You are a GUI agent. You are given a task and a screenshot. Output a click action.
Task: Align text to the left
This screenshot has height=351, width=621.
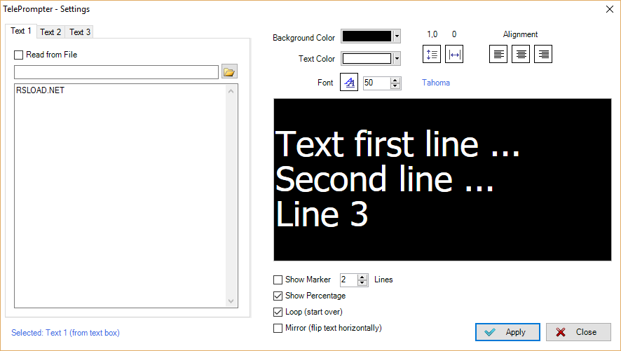498,54
